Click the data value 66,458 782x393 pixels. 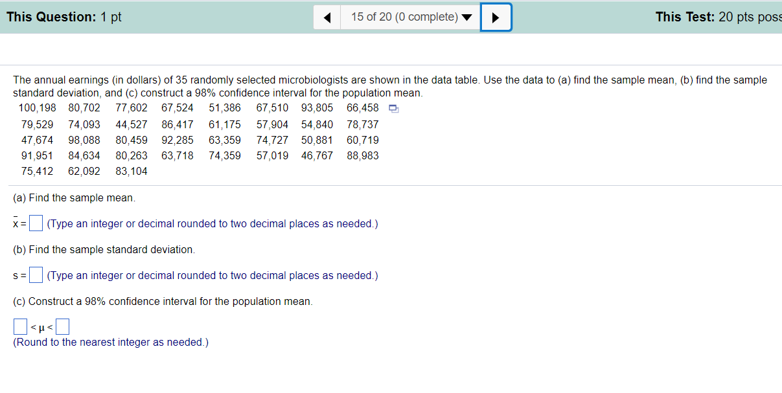click(363, 108)
